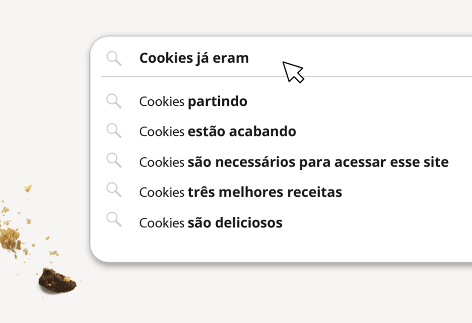The image size is (472, 323).
Task: Click the magnifier next to 'Cookies estão acabando'
Action: 114,131
